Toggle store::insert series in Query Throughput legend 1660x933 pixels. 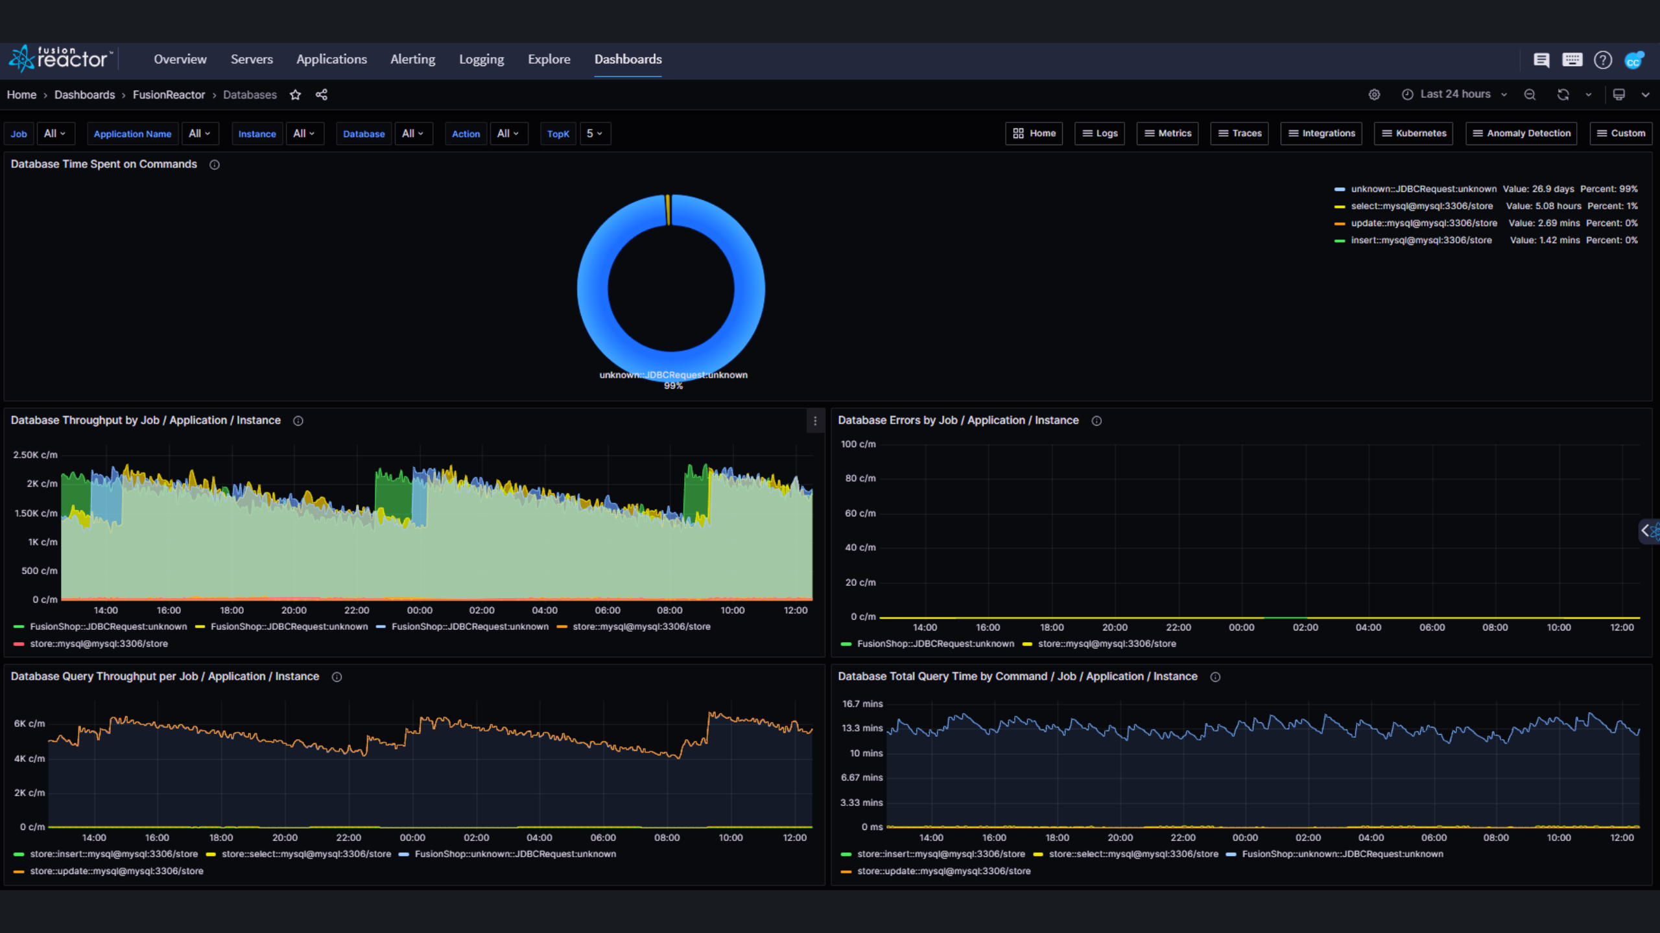tap(113, 854)
